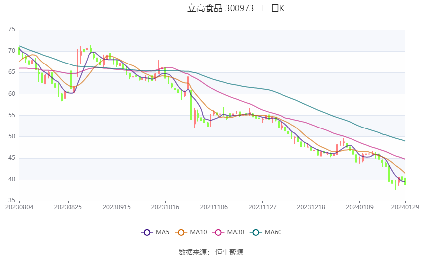Click the 75 price axis label
This screenshot has height=256, width=422.
(x=12, y=30)
